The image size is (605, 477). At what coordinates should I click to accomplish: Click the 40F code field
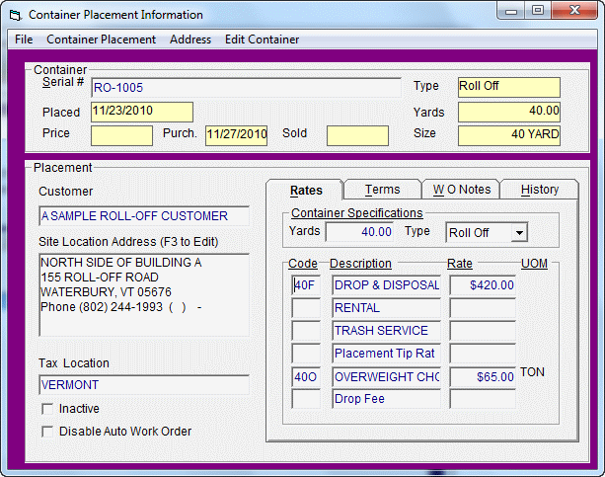pos(306,285)
